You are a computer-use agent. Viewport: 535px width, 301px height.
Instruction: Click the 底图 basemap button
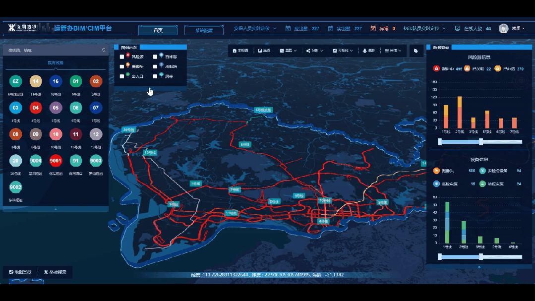point(264,51)
